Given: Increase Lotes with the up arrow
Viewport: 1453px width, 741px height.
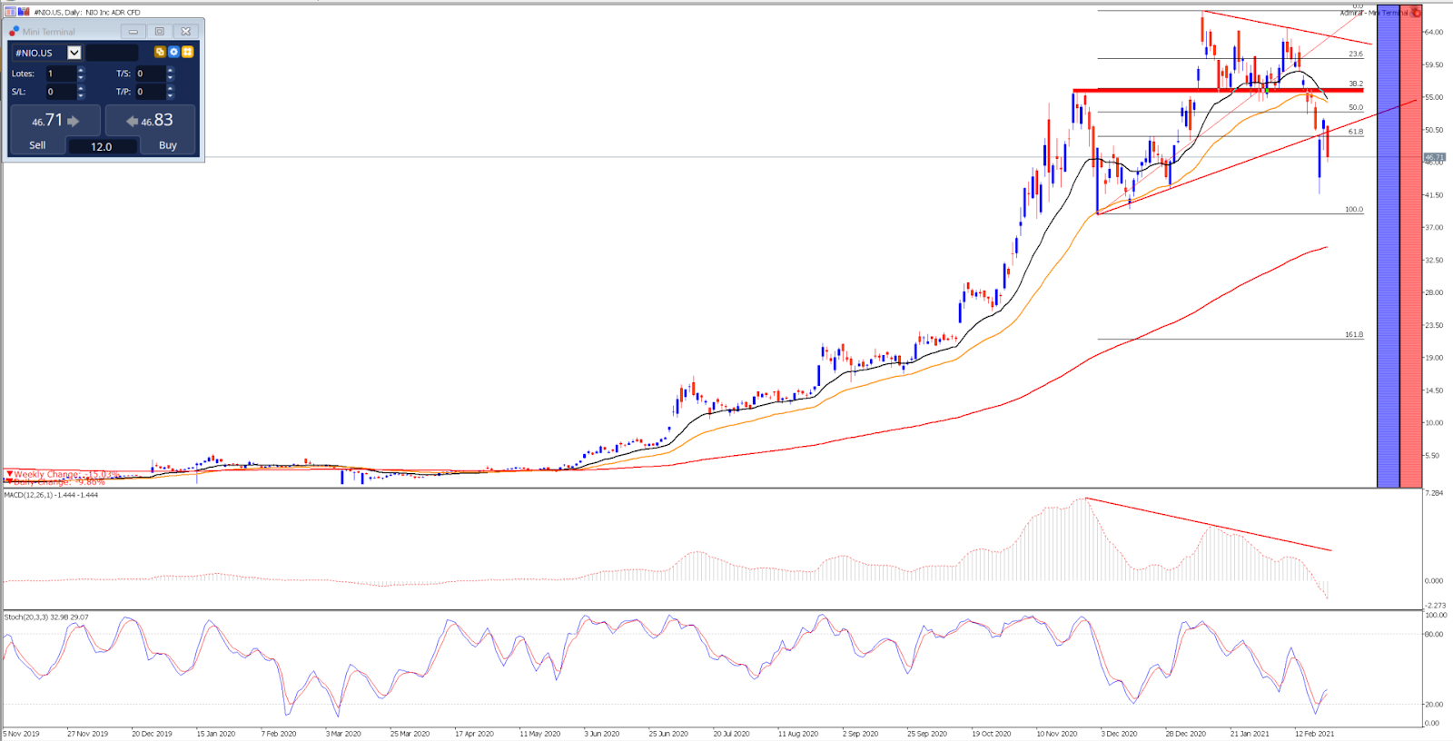Looking at the screenshot, I should click(x=81, y=70).
